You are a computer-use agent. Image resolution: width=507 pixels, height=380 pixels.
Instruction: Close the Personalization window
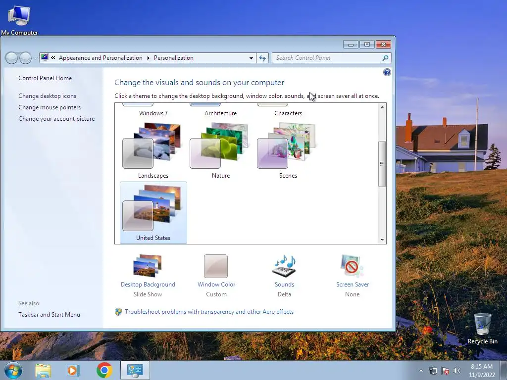384,44
